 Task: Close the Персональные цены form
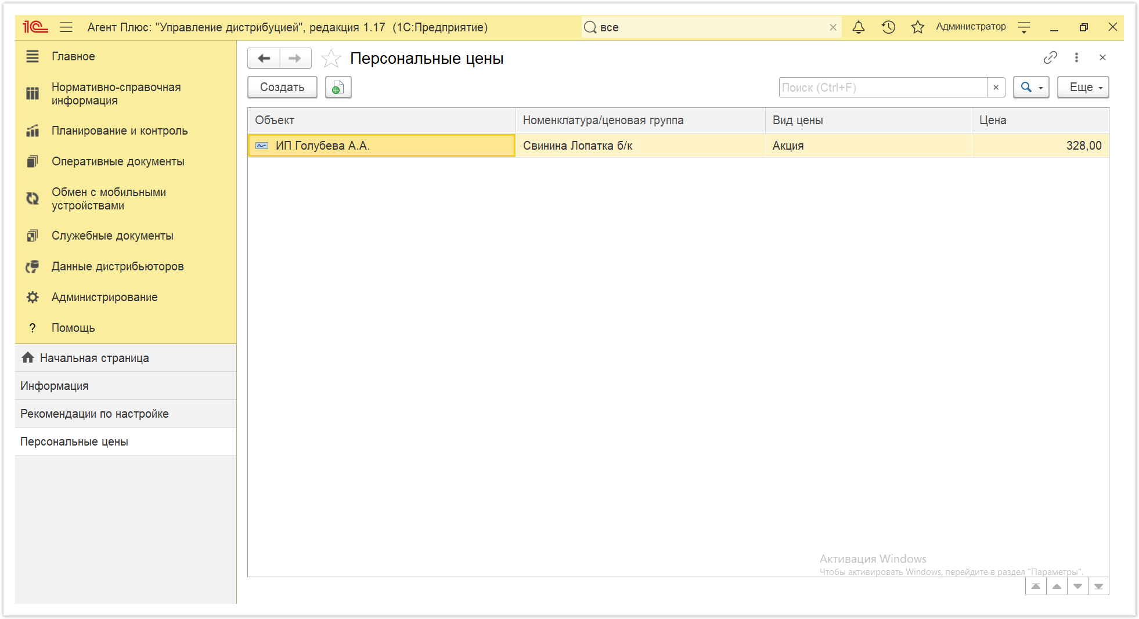click(x=1102, y=57)
